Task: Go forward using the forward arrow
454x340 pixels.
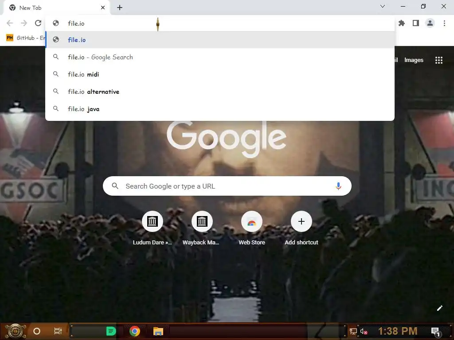Action: (x=24, y=23)
